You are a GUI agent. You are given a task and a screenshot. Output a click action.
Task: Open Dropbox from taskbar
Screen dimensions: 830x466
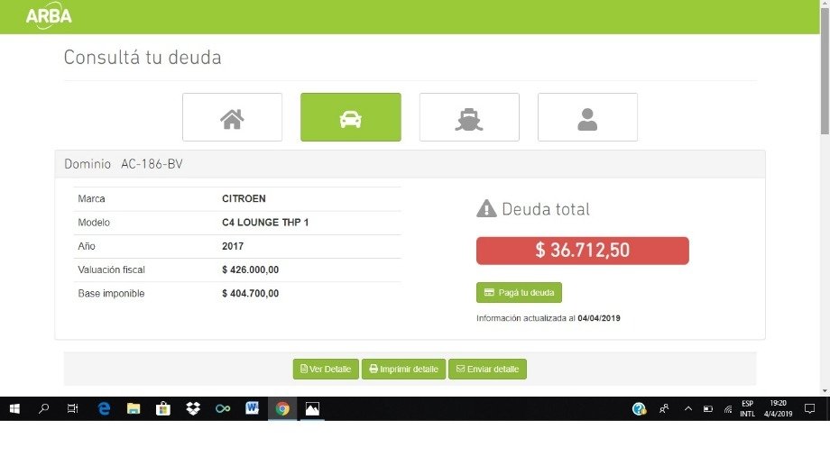point(193,409)
